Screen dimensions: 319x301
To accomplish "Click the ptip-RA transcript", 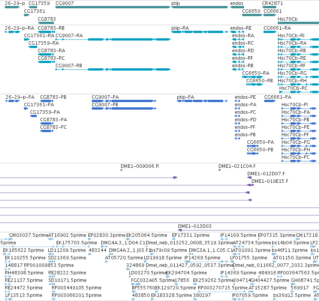I will (199, 32).
